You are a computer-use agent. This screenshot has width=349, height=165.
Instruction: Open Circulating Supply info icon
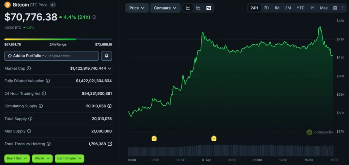[x=41, y=106]
